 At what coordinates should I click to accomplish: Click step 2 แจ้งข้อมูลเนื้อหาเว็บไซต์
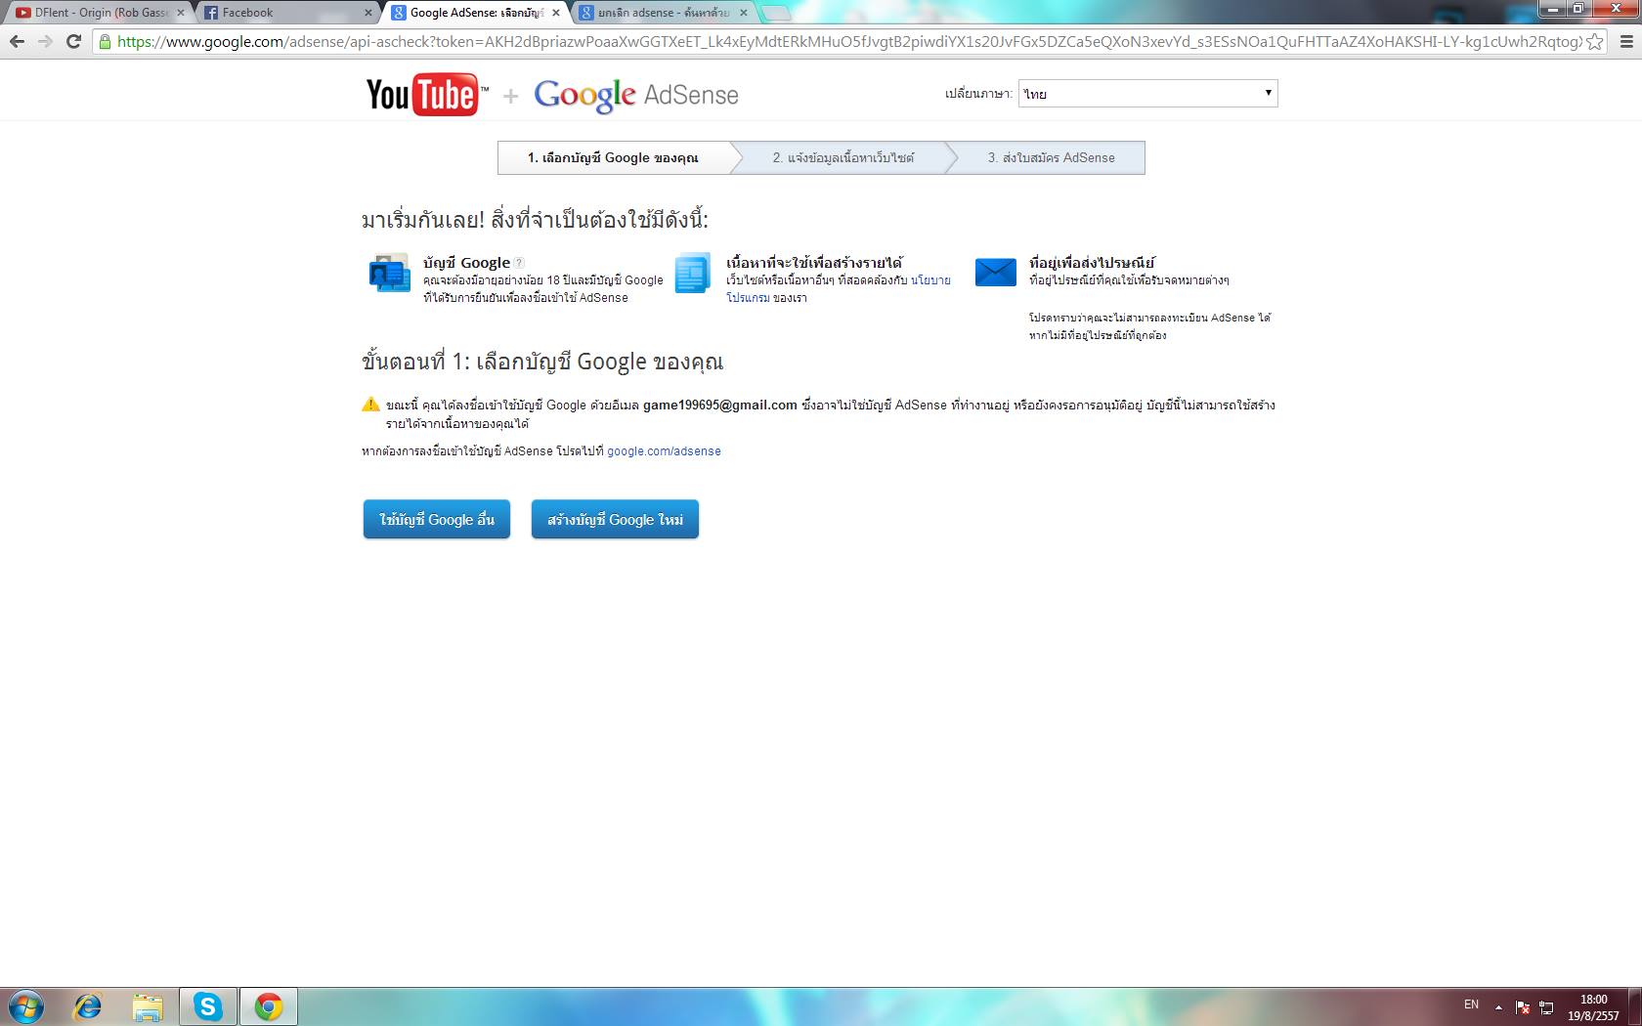[x=843, y=157]
